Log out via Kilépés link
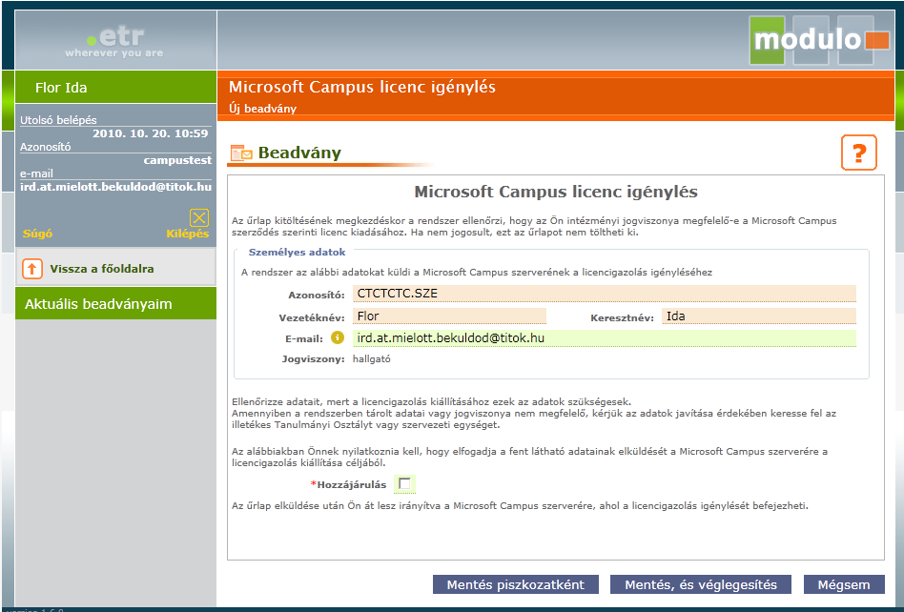Screen dimensions: 904x612 [x=187, y=234]
